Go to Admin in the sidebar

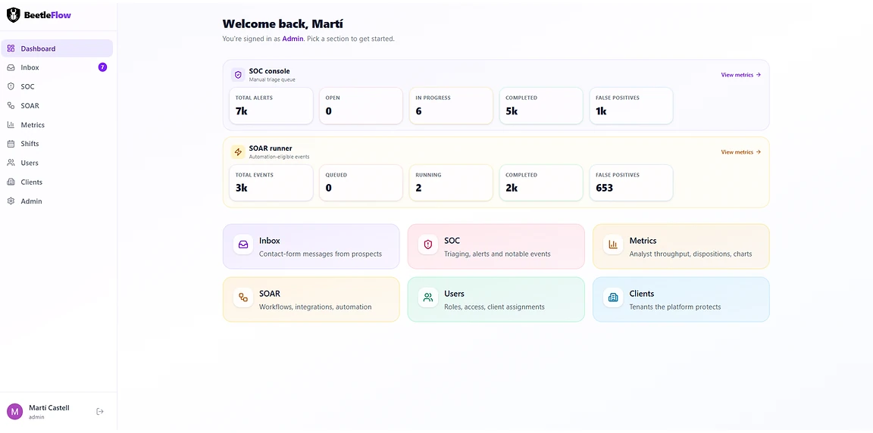[x=57, y=201]
